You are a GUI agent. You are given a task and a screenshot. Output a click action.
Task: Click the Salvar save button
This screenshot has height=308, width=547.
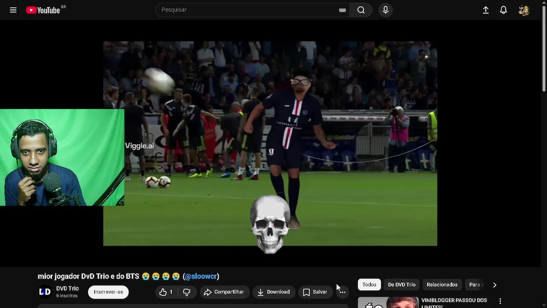(x=315, y=292)
